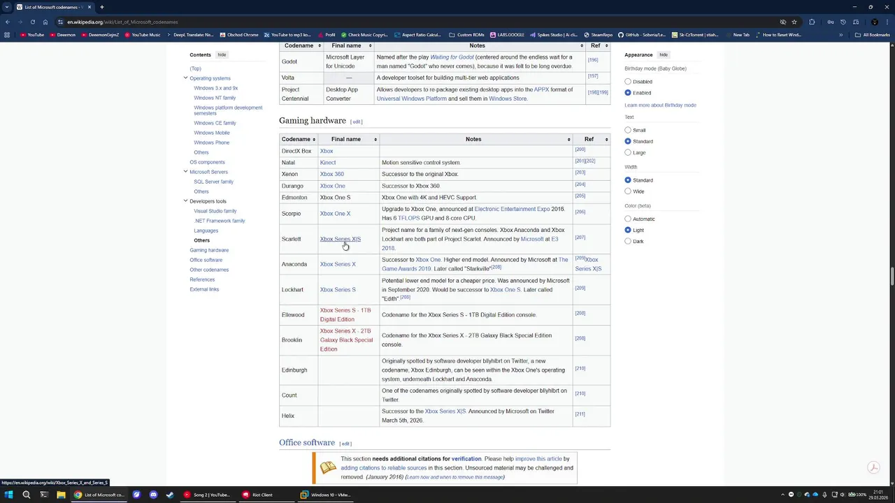This screenshot has width=895, height=503.
Task: Open the LABS.GOOGLE bookmark
Action: pyautogui.click(x=507, y=34)
